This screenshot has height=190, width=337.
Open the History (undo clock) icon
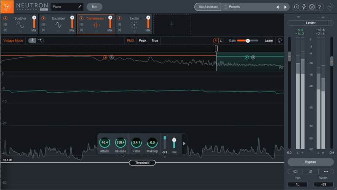click(x=297, y=7)
